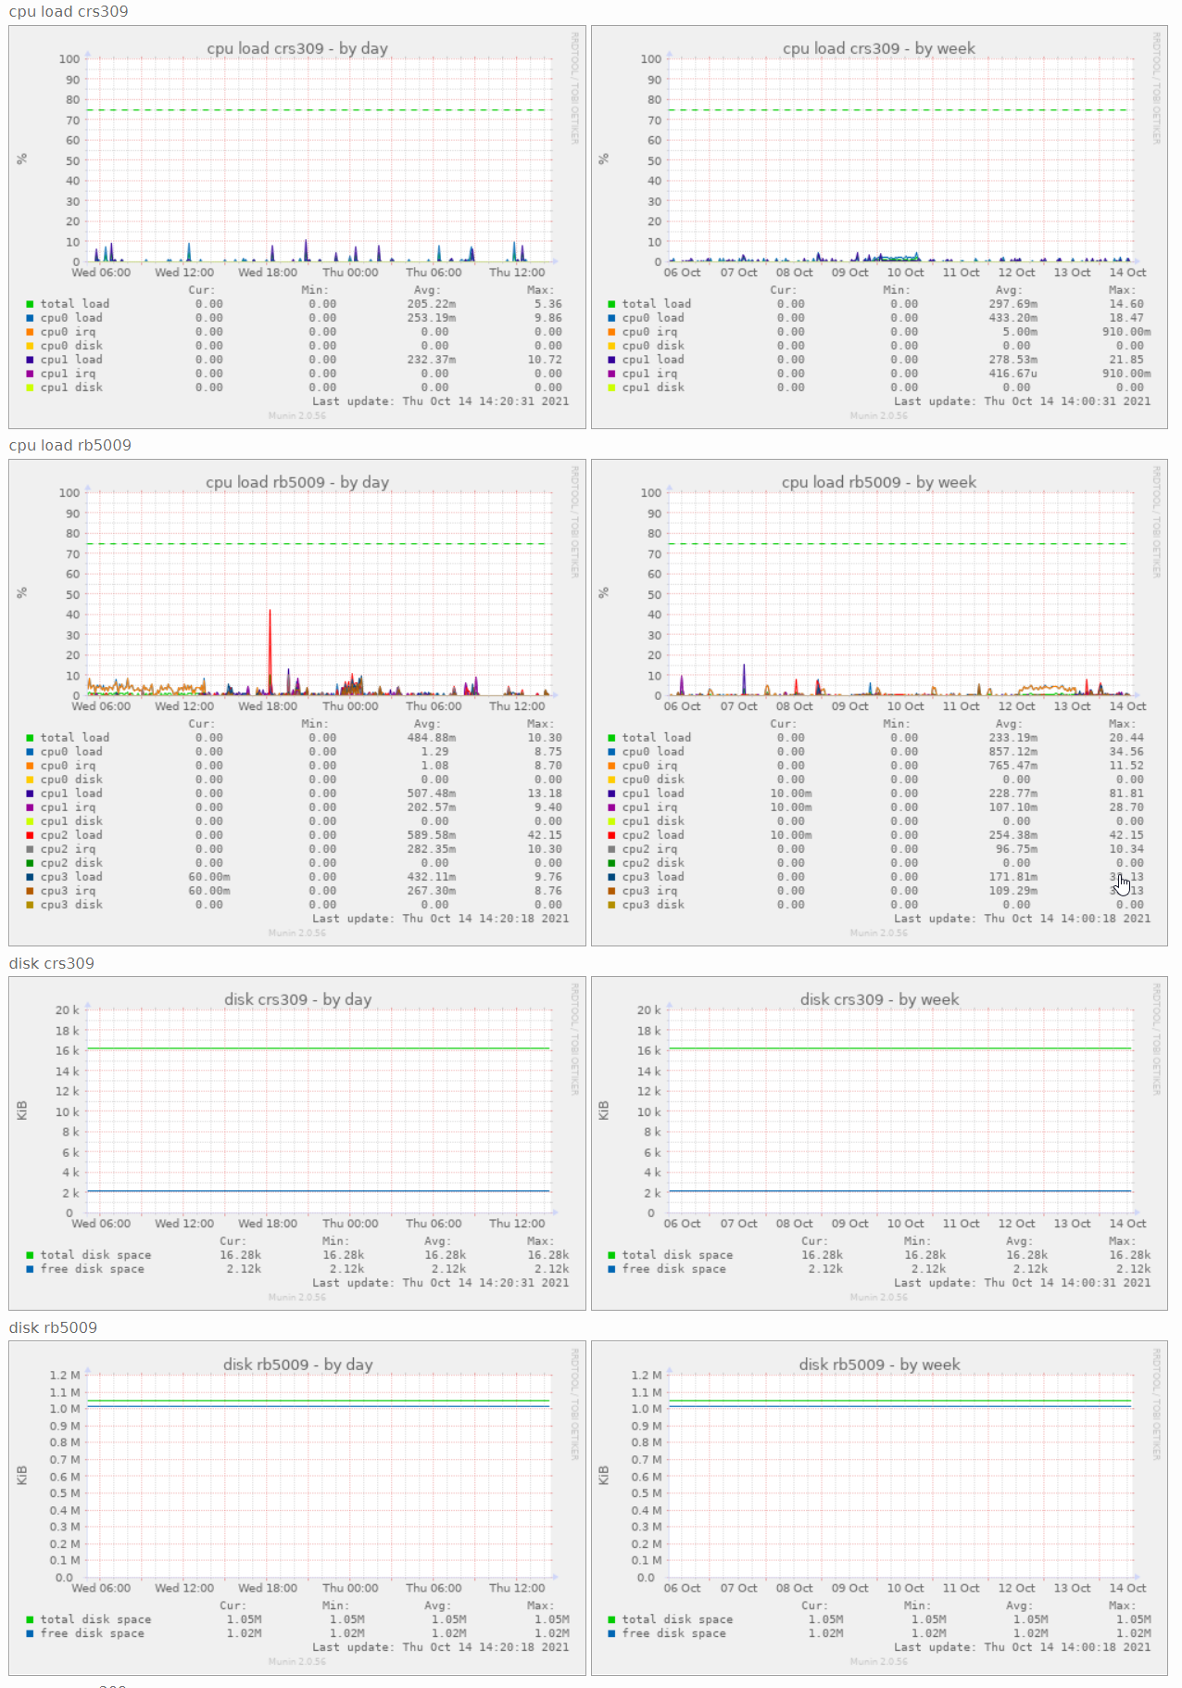Image resolution: width=1182 pixels, height=1688 pixels.
Task: Select the average value 857.12m
Action: coord(1012,752)
